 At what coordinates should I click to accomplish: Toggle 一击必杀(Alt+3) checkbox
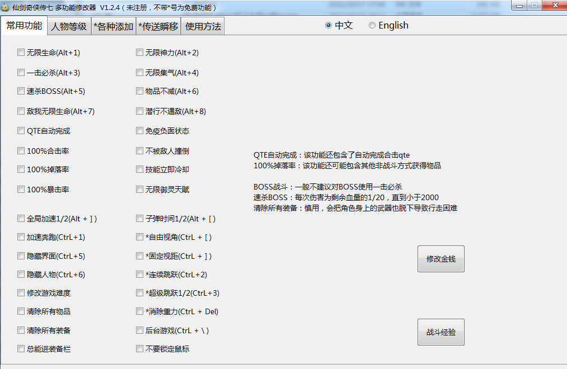coord(21,73)
